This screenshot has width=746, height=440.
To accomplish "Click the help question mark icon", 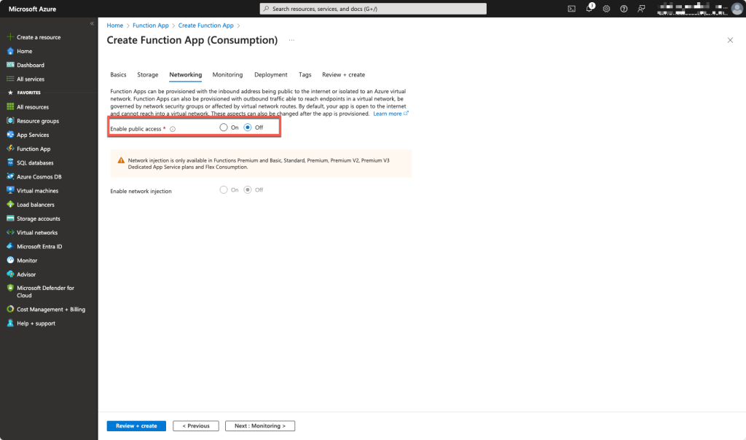I will (624, 9).
